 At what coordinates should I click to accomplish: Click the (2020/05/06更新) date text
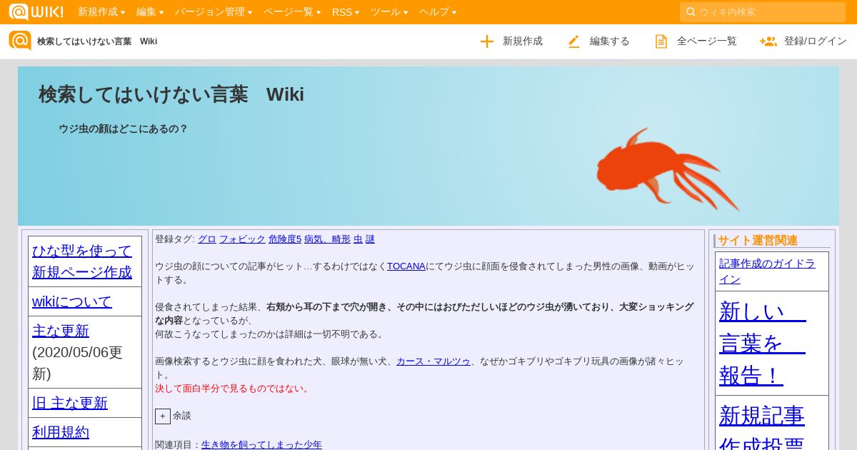click(x=77, y=363)
